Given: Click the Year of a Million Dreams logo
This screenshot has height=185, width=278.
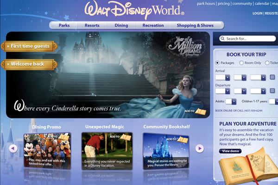Looking at the screenshot, I should (x=186, y=46).
